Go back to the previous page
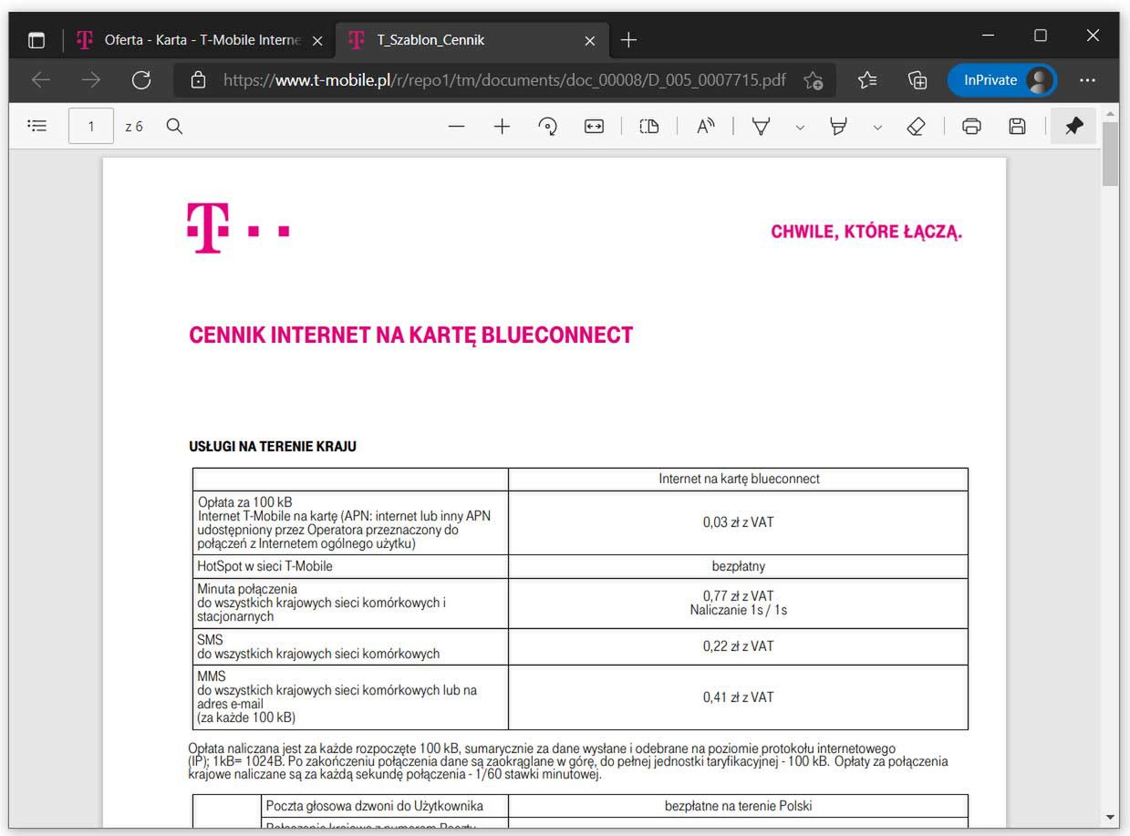This screenshot has height=836, width=1130. pos(41,80)
